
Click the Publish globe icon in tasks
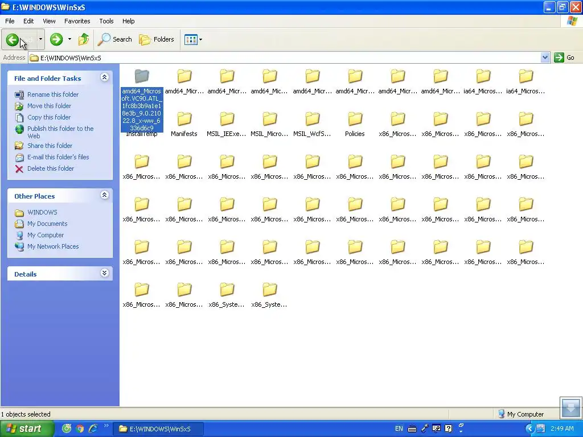19,129
